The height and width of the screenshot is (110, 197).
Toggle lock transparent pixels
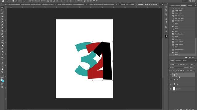coord(174,71)
